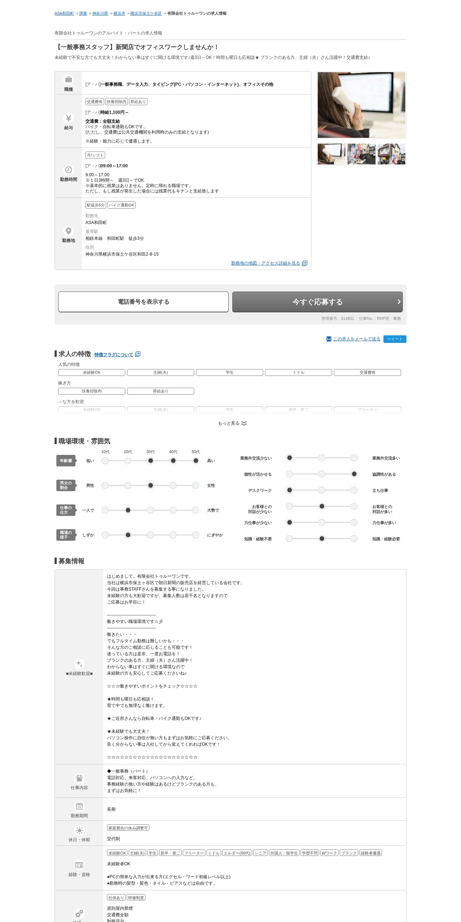Click 電話番号を表示する button
Viewport: 461px width, 922px height.
click(x=143, y=302)
